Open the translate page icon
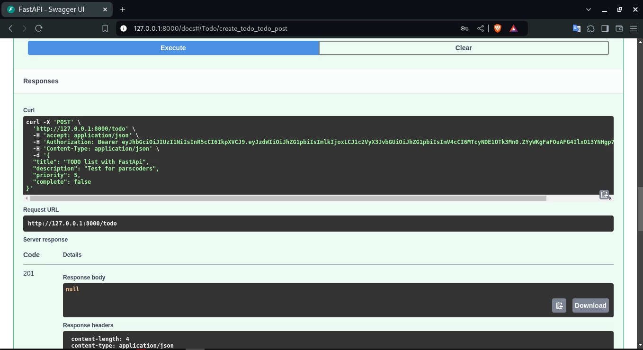This screenshot has height=350, width=643. pos(576,28)
